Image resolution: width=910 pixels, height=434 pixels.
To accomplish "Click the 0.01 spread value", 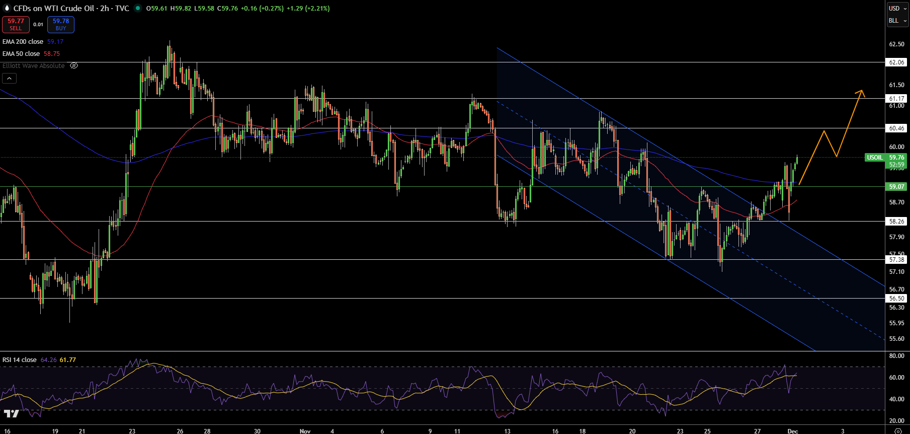I will (38, 24).
